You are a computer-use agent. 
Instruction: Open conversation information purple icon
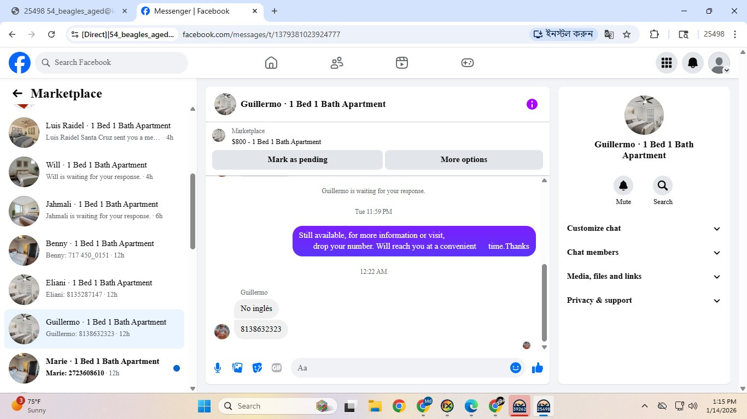pos(532,104)
